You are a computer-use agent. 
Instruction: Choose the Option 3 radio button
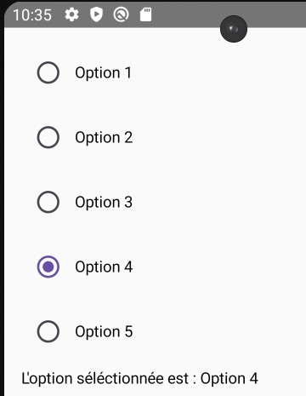(x=48, y=202)
